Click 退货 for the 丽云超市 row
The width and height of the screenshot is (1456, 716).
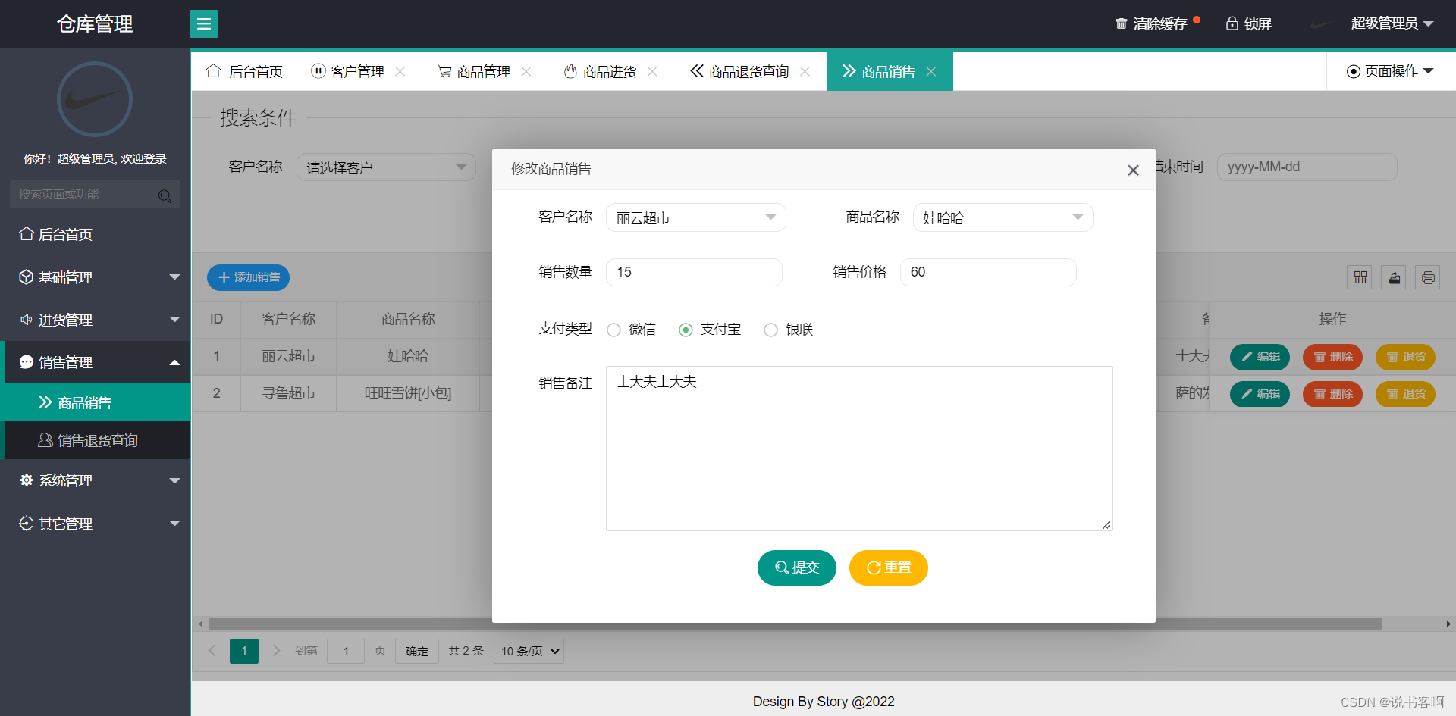point(1405,357)
